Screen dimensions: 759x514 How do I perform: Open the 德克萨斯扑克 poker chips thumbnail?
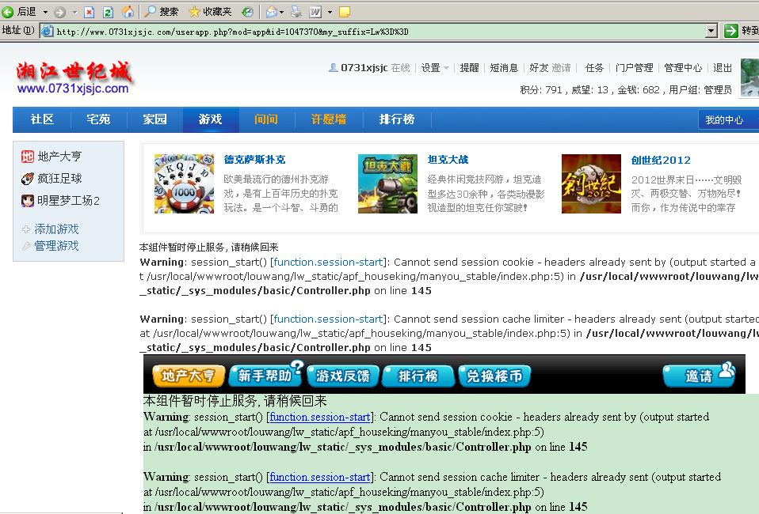coord(184,183)
